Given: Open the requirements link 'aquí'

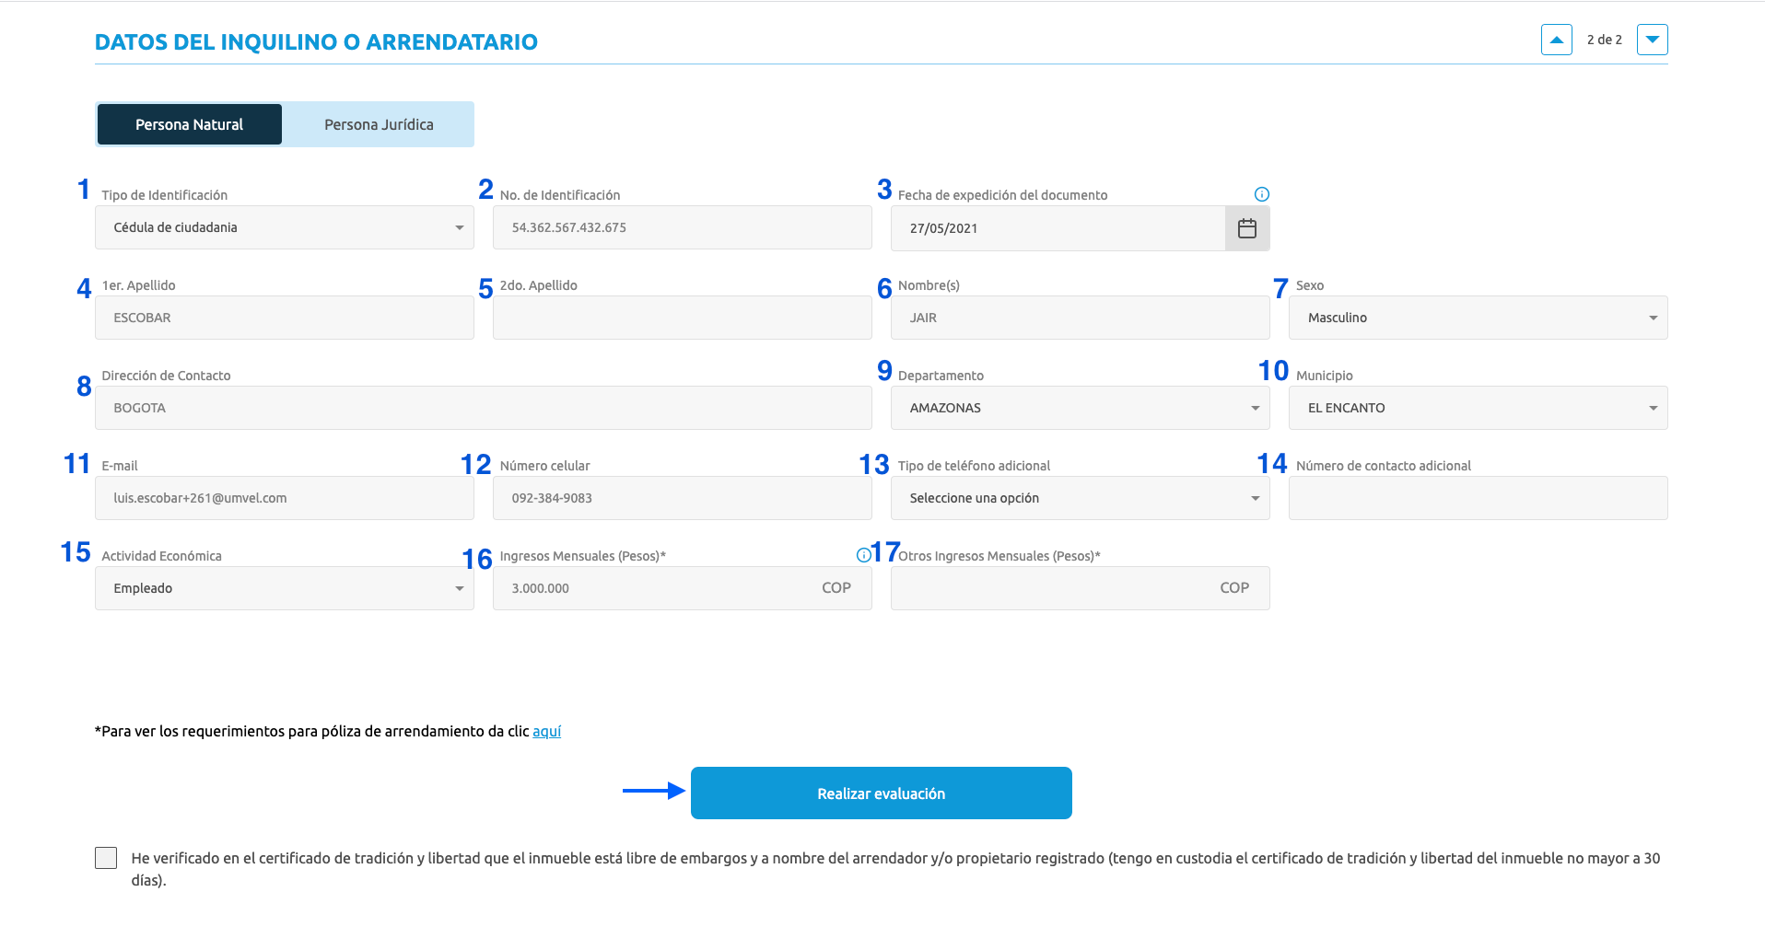Looking at the screenshot, I should pos(547,731).
